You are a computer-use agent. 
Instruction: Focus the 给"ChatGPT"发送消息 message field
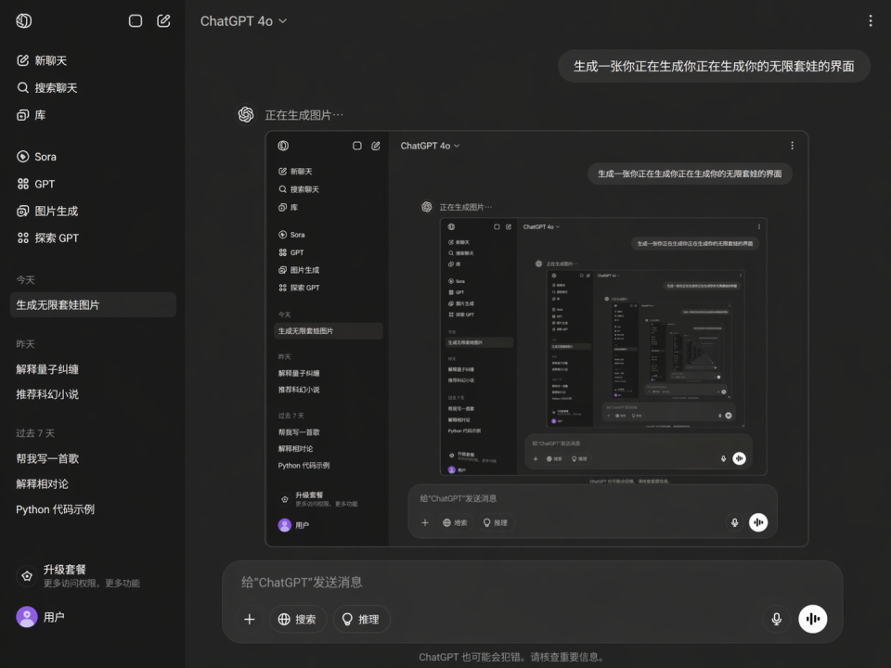click(533, 583)
